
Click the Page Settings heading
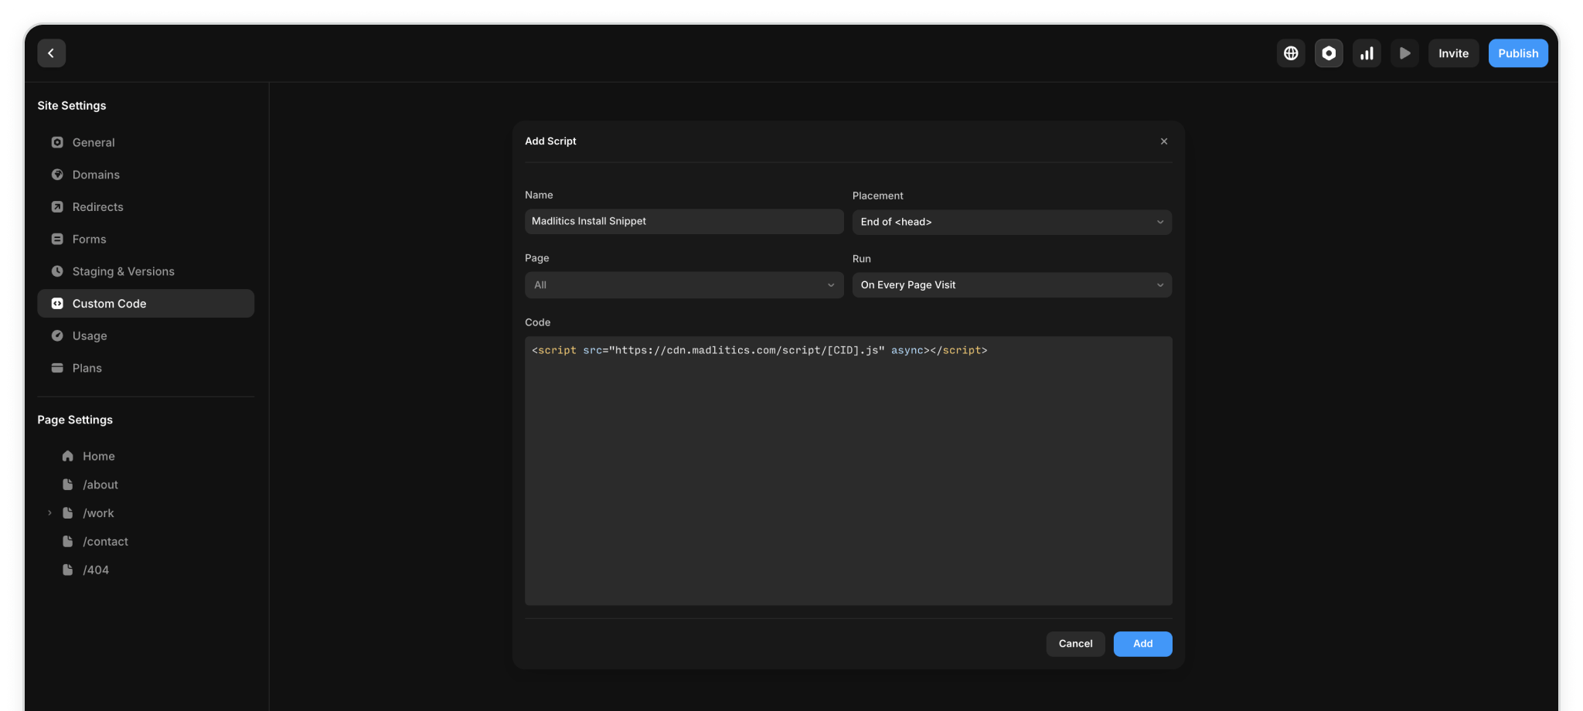pyautogui.click(x=75, y=420)
